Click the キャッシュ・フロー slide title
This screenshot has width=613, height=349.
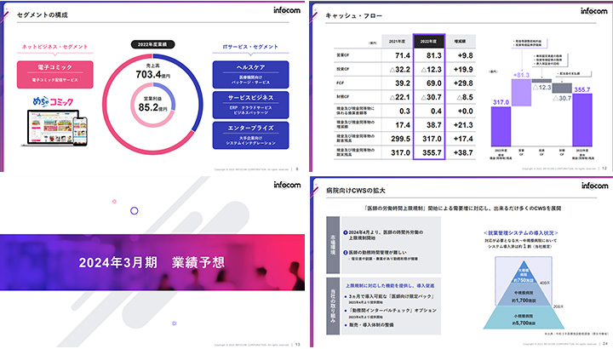point(354,15)
